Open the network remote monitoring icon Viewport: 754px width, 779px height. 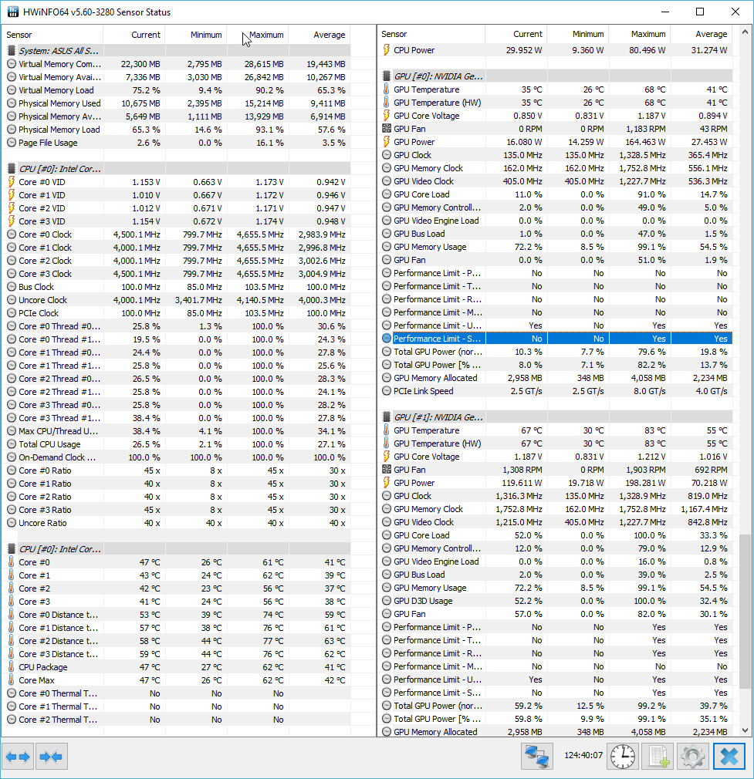point(537,757)
